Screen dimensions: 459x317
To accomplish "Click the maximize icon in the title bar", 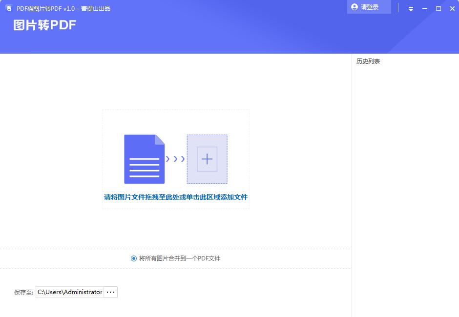I will click(438, 8).
